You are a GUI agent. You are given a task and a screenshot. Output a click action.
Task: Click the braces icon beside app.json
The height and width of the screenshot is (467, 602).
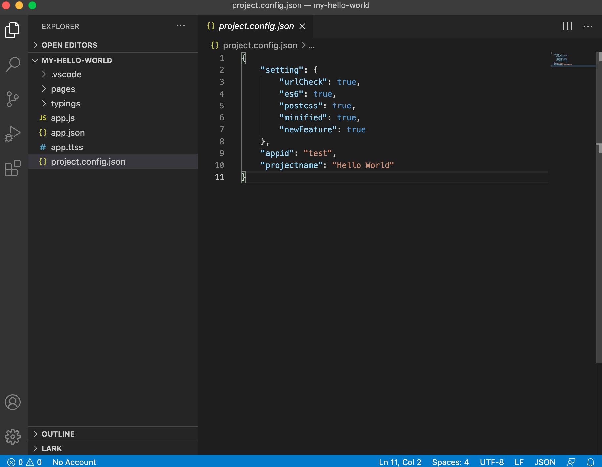[x=43, y=133]
